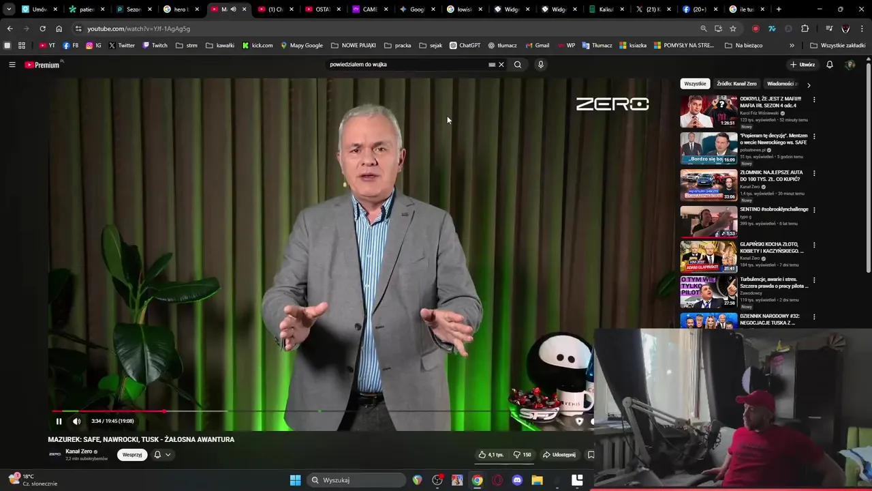Select the Wiadomości filter chip
Screen dimensions: 872x491
click(781, 84)
